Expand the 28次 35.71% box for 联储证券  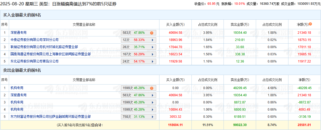152,47
